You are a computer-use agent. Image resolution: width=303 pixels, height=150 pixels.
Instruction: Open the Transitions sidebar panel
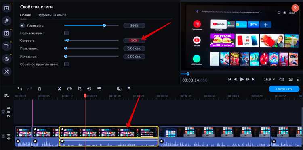[x=7, y=33]
